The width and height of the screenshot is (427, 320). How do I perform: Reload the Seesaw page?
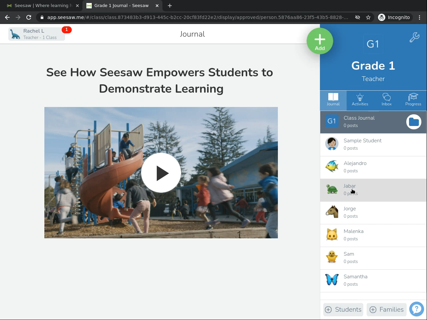pos(29,17)
